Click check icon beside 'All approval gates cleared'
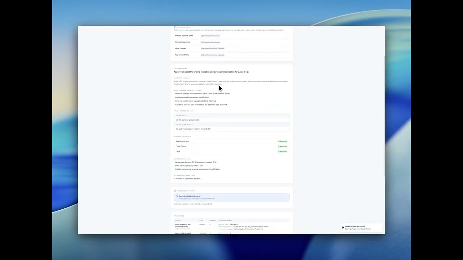Viewport: 463px width, 260px height. [x=177, y=120]
